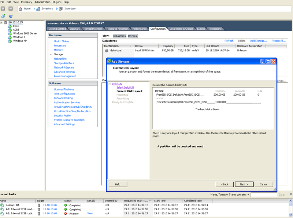Open the Storage Adapters settings link
Viewport: 293px width, 218px height.
64,63
